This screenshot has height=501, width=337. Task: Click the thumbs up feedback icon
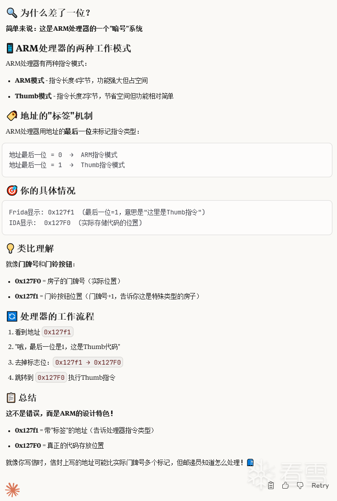[286, 485]
